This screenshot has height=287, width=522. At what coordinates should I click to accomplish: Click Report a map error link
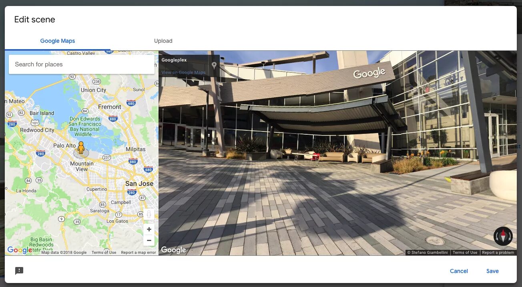[x=139, y=253]
